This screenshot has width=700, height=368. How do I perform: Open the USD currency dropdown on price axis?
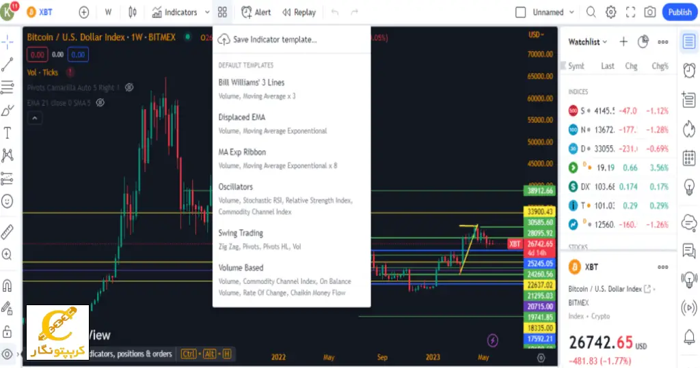pyautogui.click(x=536, y=35)
